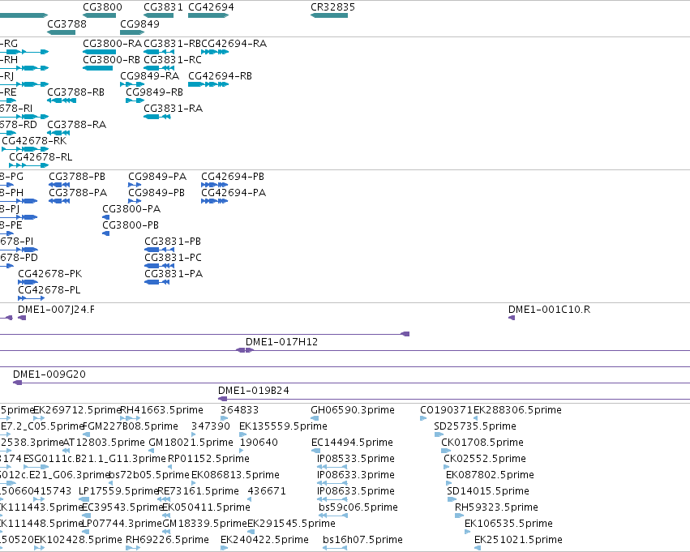Select transcript CG42694-RB

(208, 84)
